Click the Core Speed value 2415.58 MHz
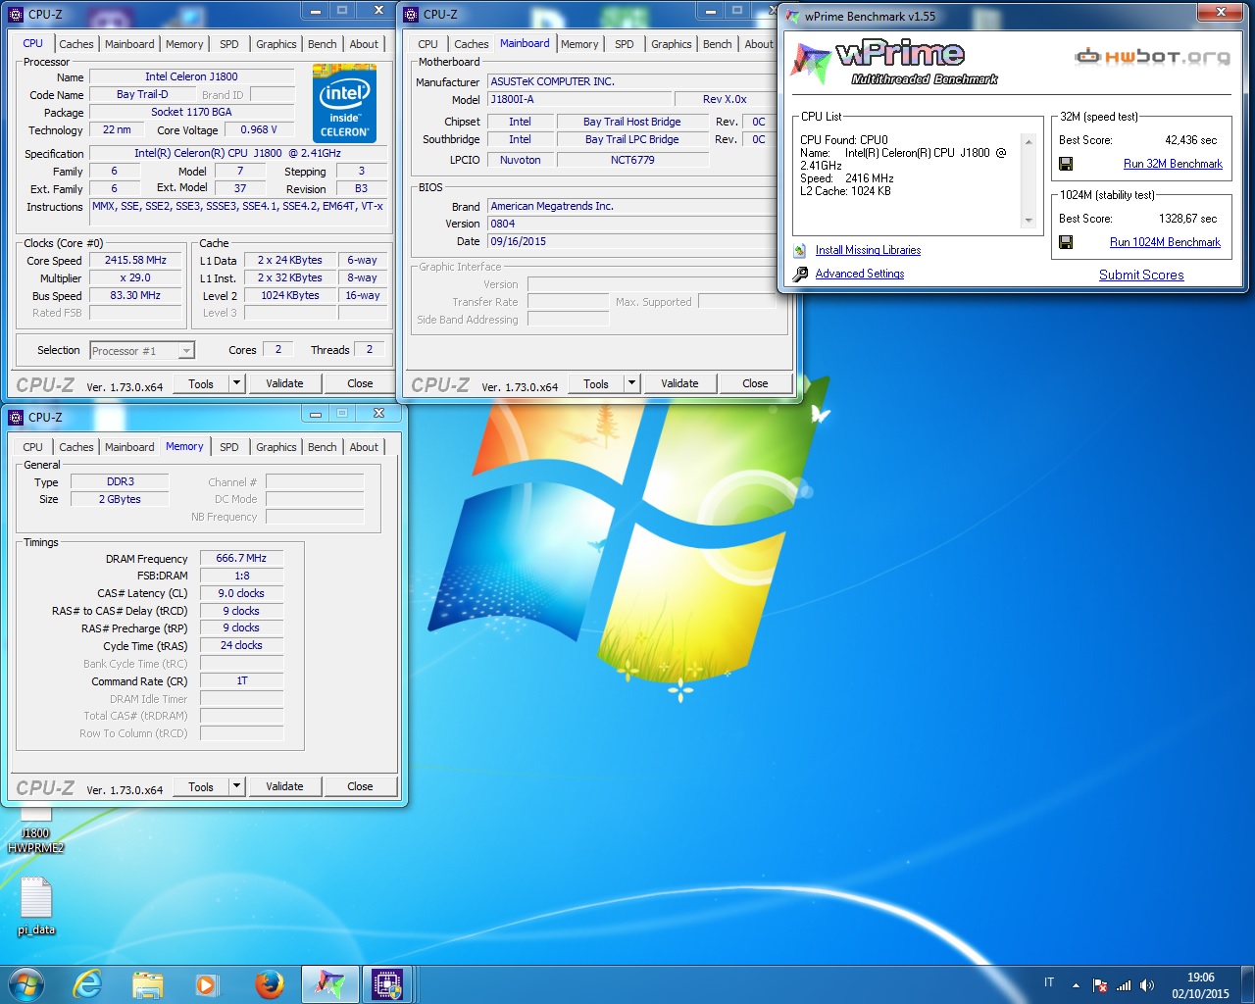Viewport: 1255px width, 1004px height. (x=135, y=261)
